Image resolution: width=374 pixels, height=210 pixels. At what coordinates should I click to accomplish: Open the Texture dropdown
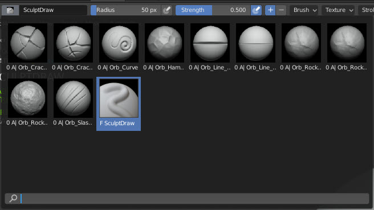point(339,10)
